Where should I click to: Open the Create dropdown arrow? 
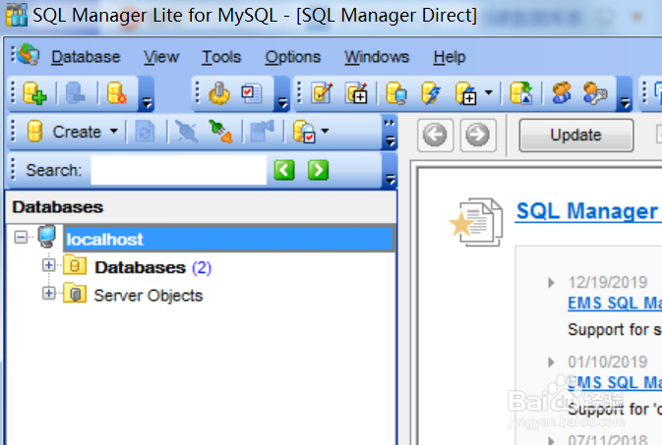[113, 132]
